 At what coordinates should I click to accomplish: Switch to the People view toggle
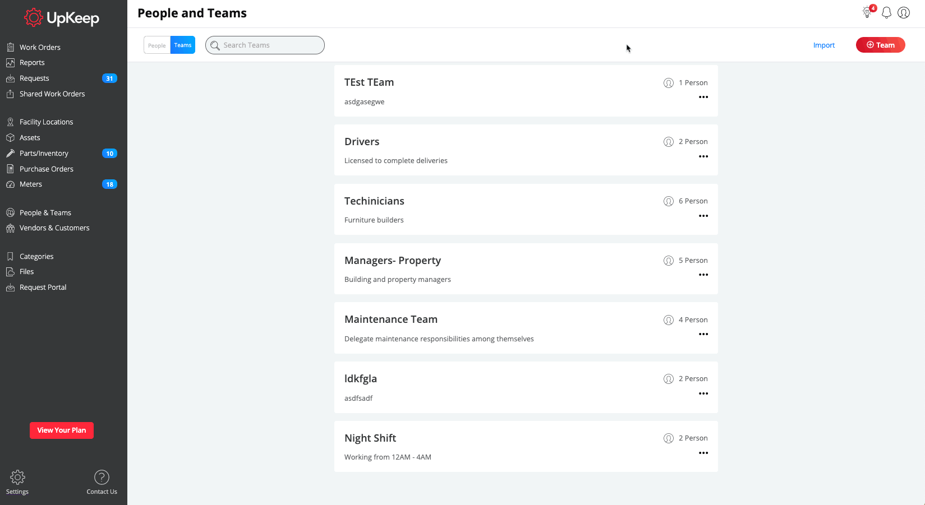click(x=157, y=45)
